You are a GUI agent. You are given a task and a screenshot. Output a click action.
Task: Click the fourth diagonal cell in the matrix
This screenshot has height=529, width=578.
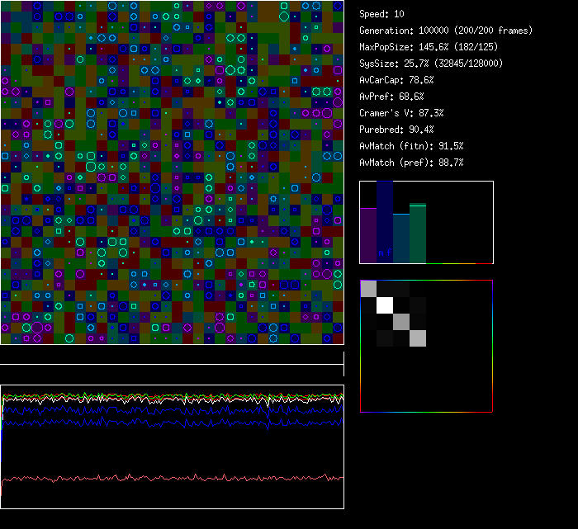(418, 338)
